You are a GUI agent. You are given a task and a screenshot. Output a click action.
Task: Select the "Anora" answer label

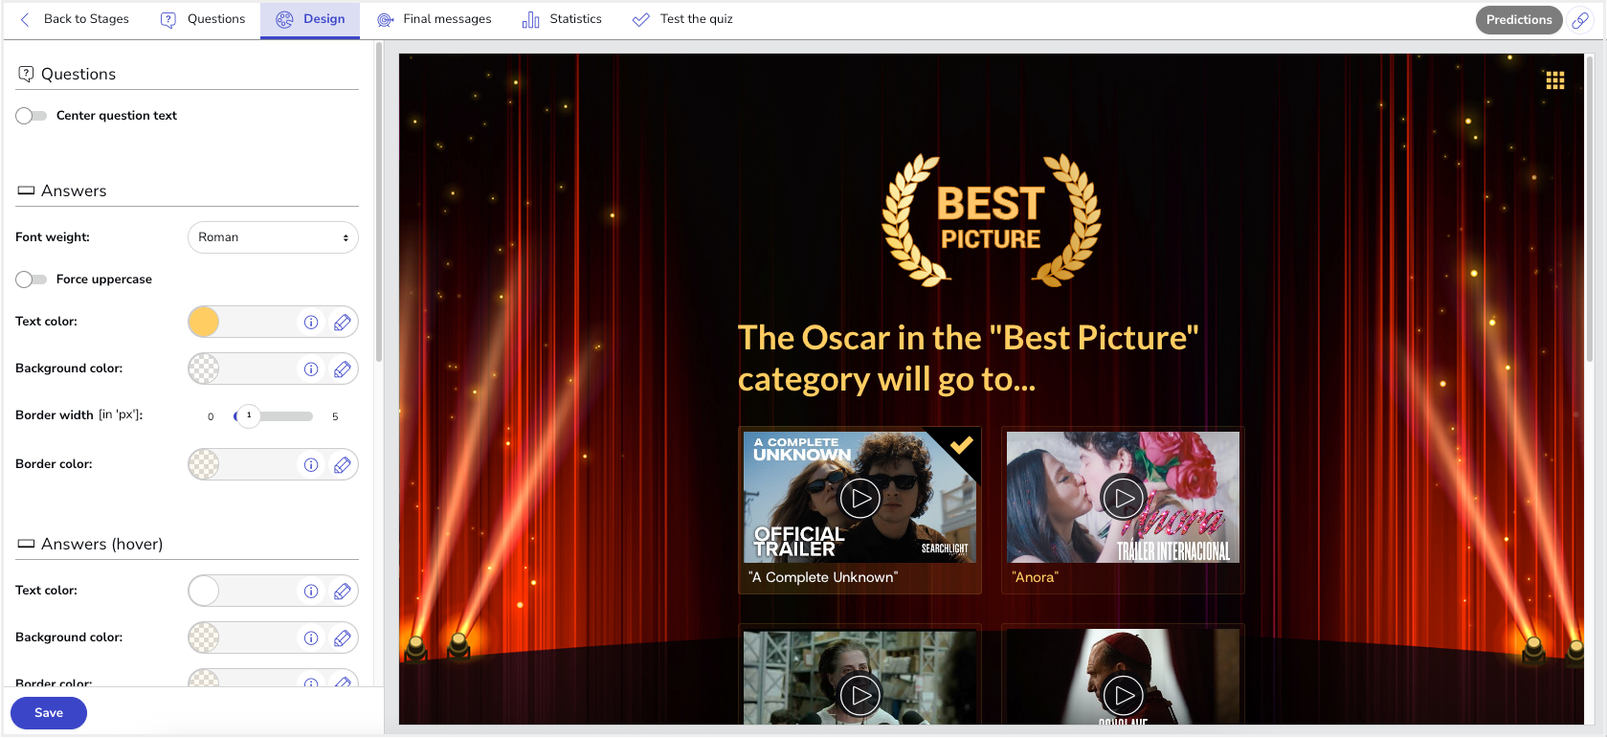pyautogui.click(x=1035, y=577)
